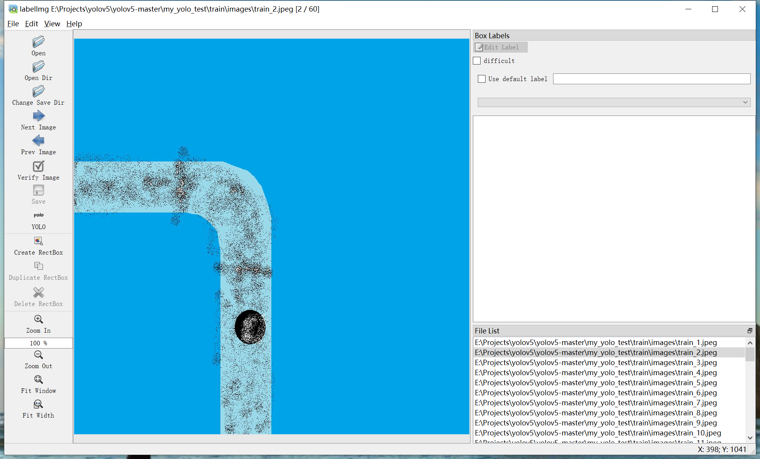The width and height of the screenshot is (760, 459).
Task: Click the Change Save Dir icon
Action: click(39, 91)
